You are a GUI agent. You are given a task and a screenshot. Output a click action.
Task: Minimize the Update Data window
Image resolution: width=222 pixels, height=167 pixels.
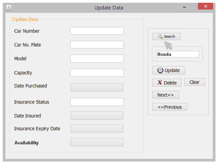(184, 7)
